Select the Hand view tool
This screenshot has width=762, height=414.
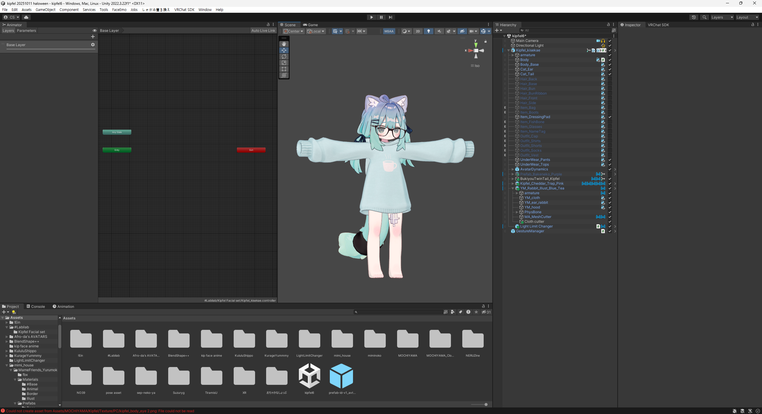point(284,44)
